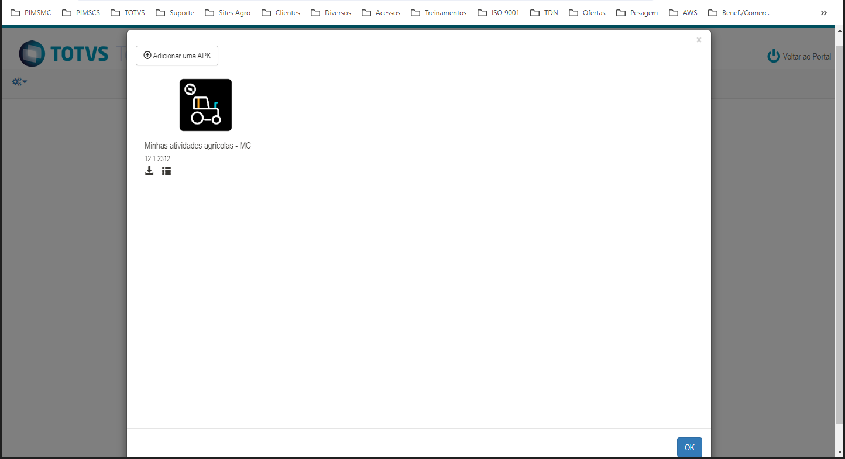Open the Ofertas bookmarks folder
The width and height of the screenshot is (845, 459).
coord(588,13)
